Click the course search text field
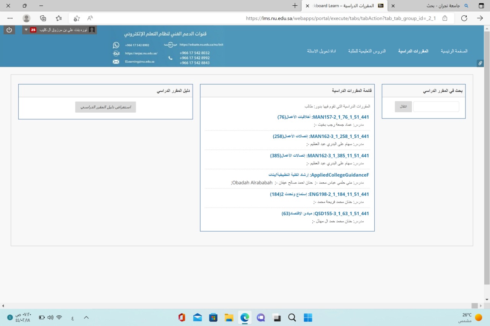Screen dimensions: 490x326 point(436,107)
